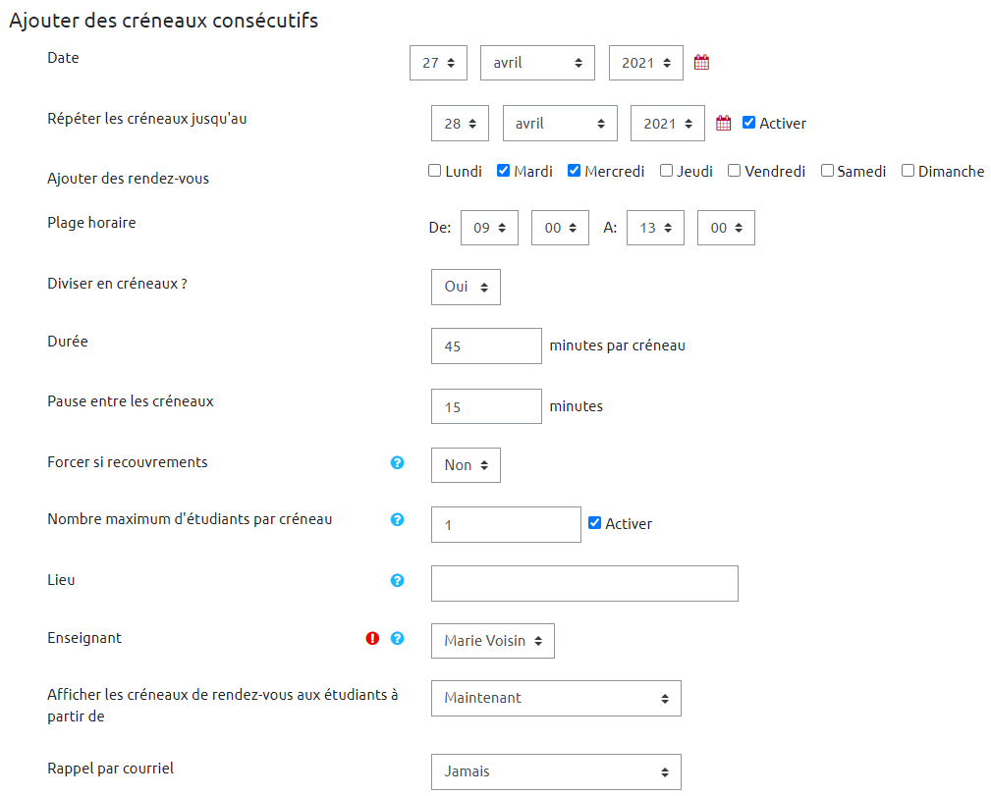Open the Diviser en créneaux dropdown
Image resolution: width=991 pixels, height=796 pixels.
coord(466,288)
